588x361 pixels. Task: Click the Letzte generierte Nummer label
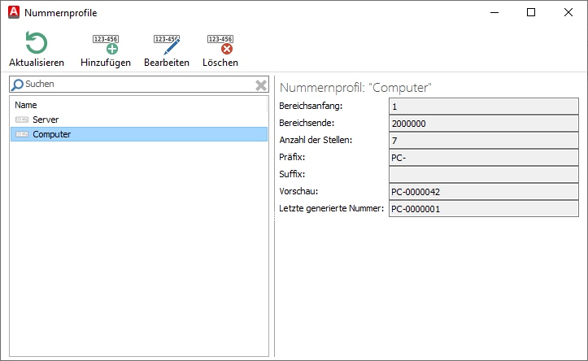(x=332, y=208)
